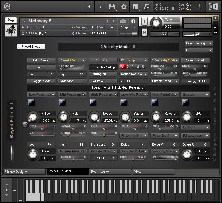
Task: Click the NI logo icon
Action: click(213, 7)
